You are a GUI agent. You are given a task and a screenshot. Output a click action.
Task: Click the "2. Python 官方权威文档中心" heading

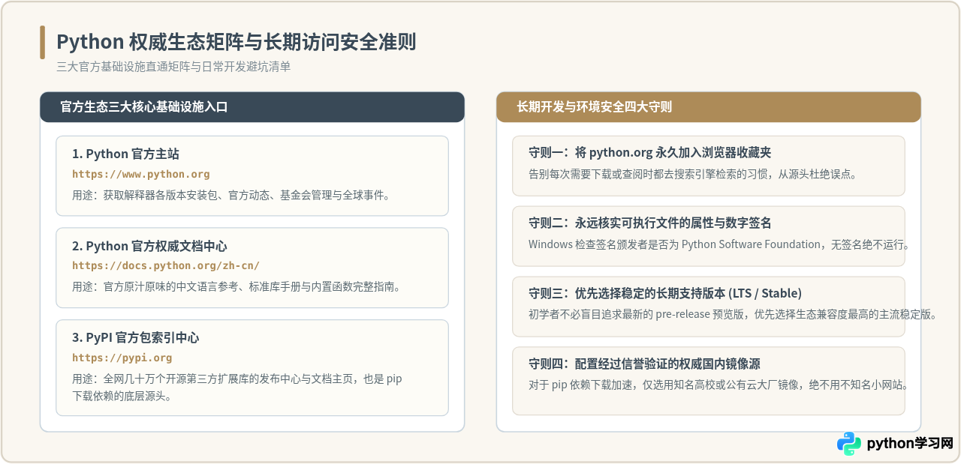[x=149, y=247]
